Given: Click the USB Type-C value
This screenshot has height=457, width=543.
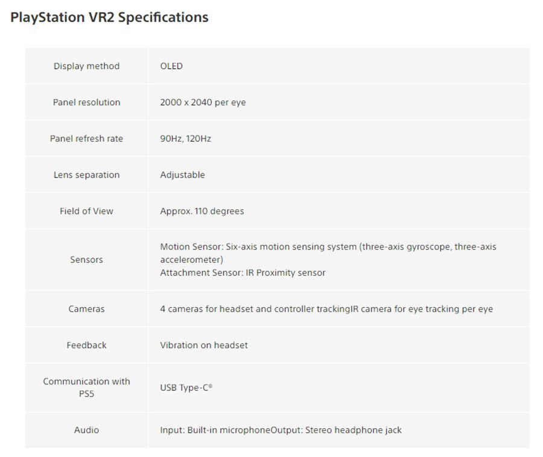Looking at the screenshot, I should 186,388.
